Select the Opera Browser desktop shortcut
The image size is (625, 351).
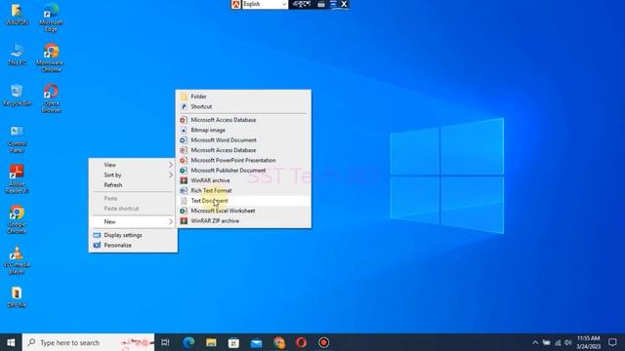[x=51, y=98]
